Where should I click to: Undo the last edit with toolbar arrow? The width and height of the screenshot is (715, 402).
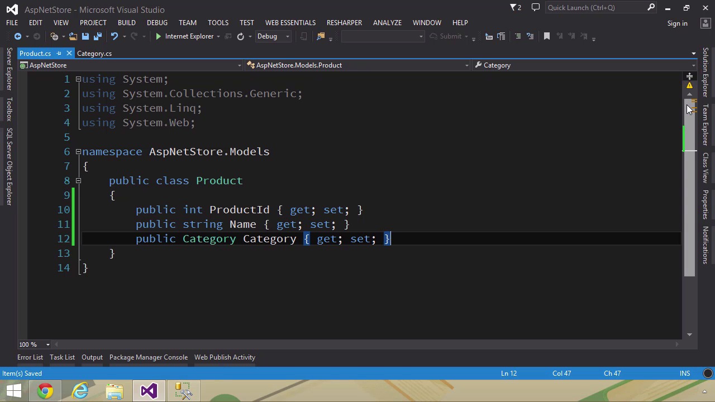pyautogui.click(x=115, y=36)
